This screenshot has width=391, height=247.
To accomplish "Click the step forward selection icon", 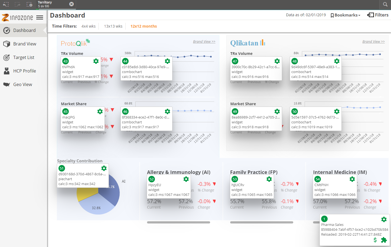I will (18, 4).
